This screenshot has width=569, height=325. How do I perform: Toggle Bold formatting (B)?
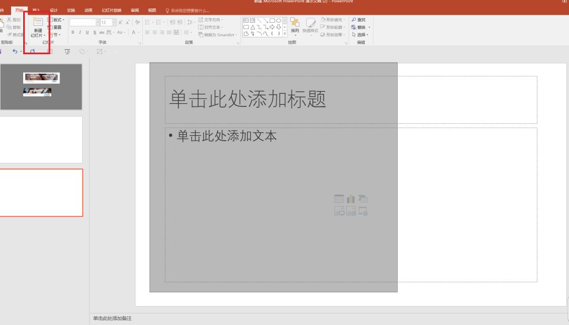coord(73,33)
